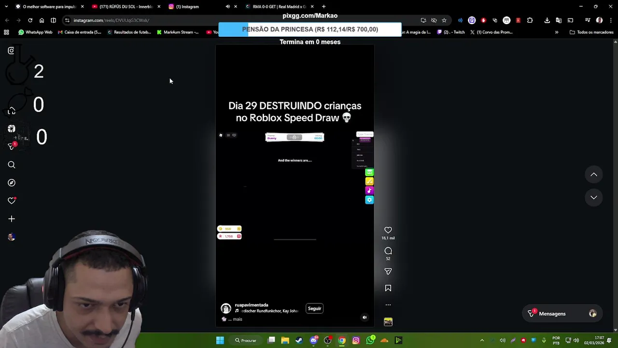Open the Windows Start menu
This screenshot has height=348, width=618.
tap(220, 340)
